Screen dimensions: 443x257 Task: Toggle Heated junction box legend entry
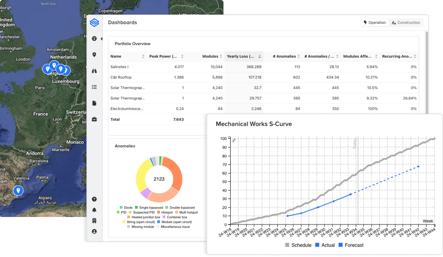click(x=144, y=217)
